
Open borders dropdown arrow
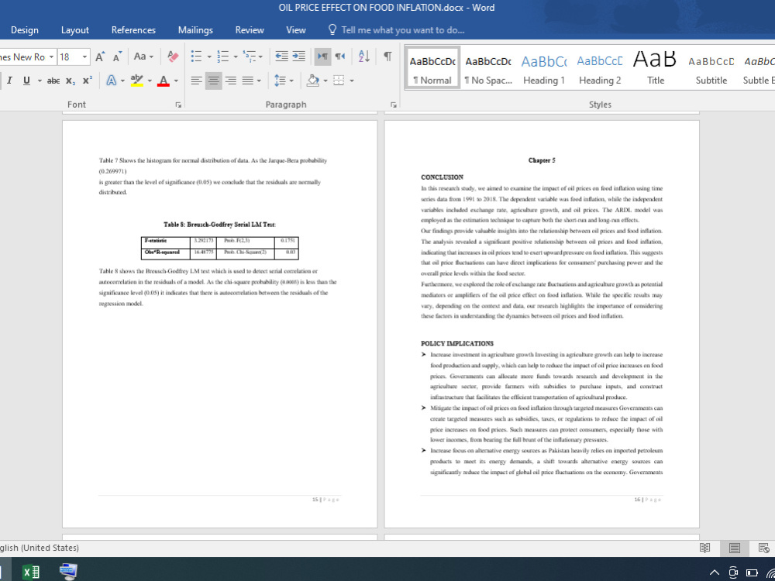pos(351,81)
